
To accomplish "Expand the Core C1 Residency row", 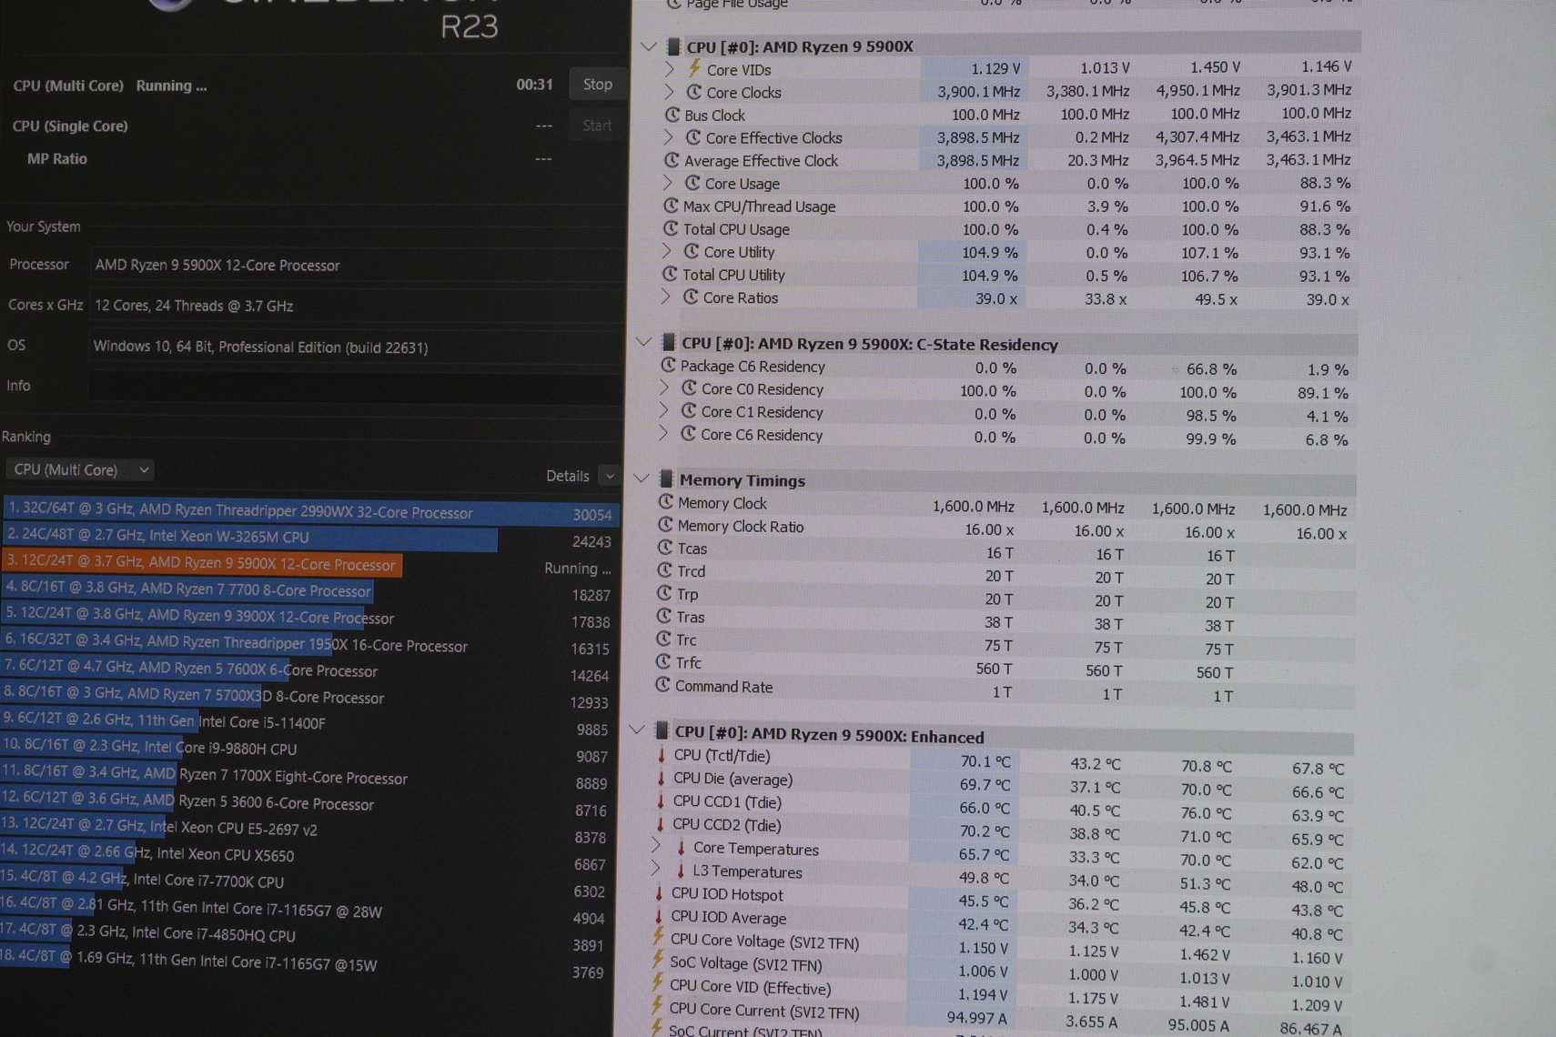I will pyautogui.click(x=664, y=411).
